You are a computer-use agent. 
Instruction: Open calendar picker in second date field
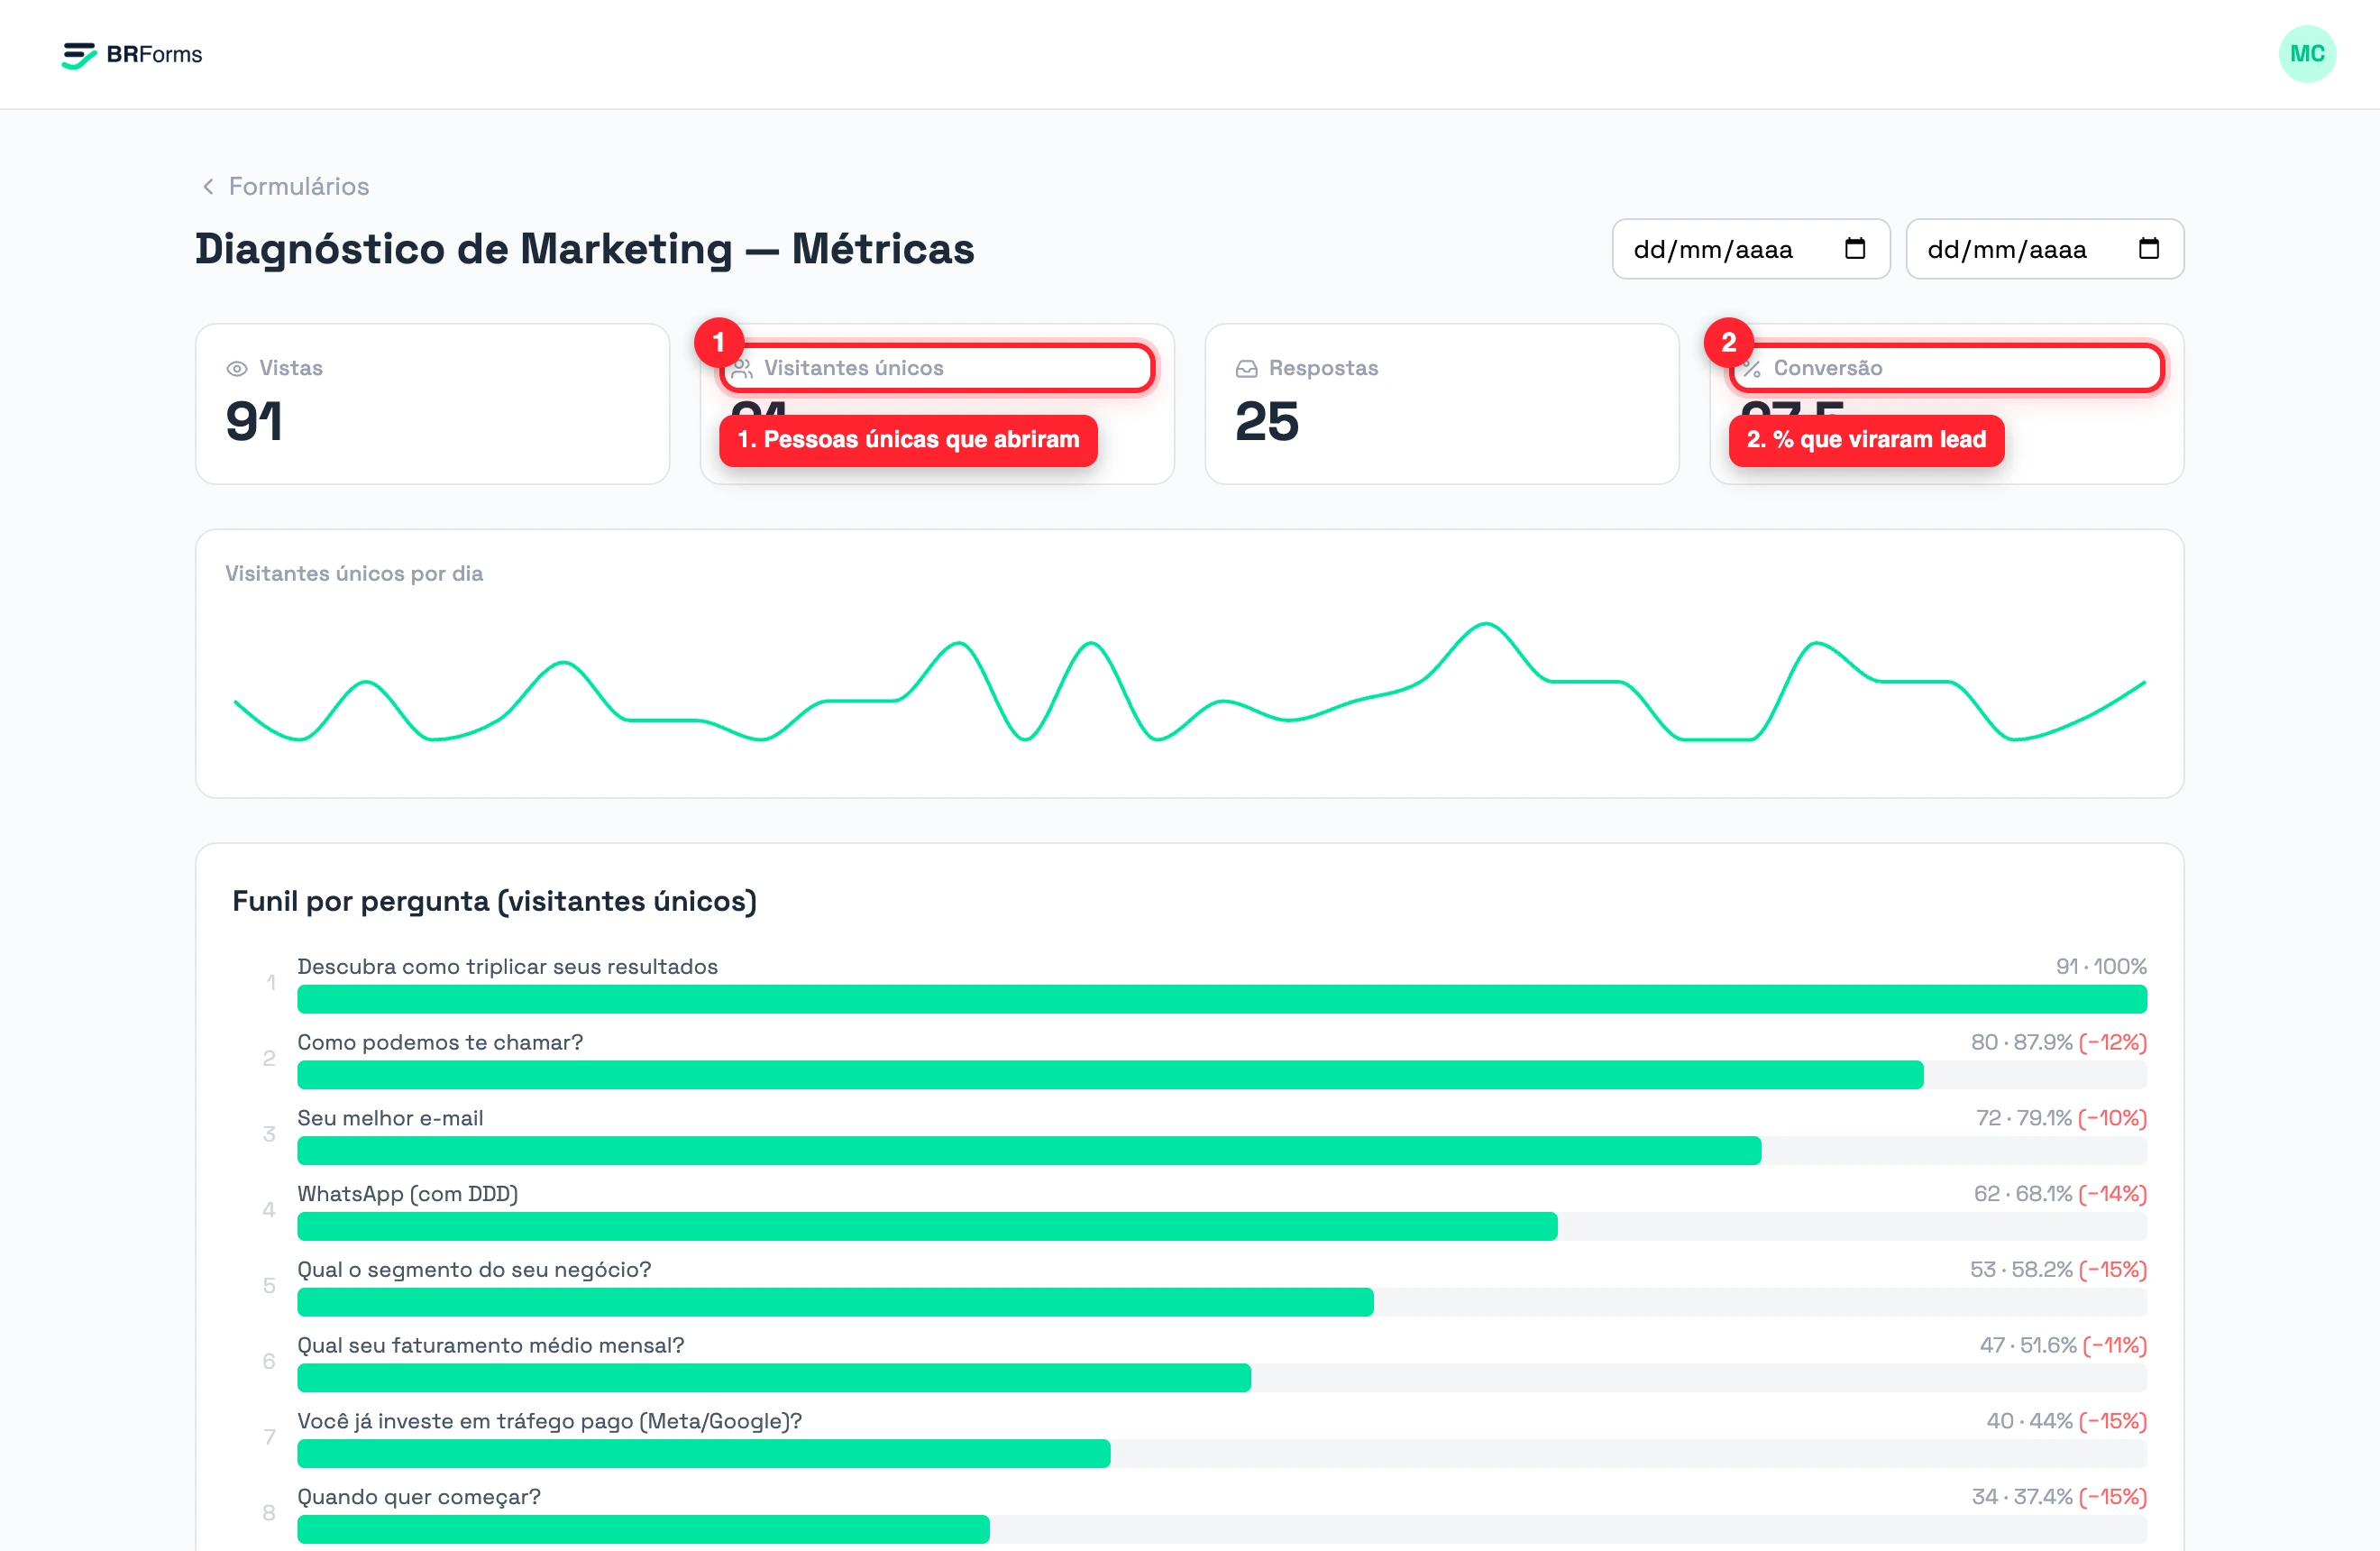tap(2148, 249)
